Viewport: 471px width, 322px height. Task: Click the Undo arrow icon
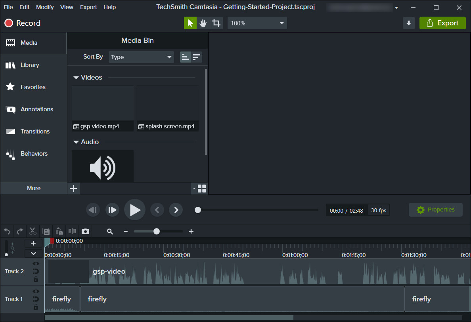tap(7, 231)
